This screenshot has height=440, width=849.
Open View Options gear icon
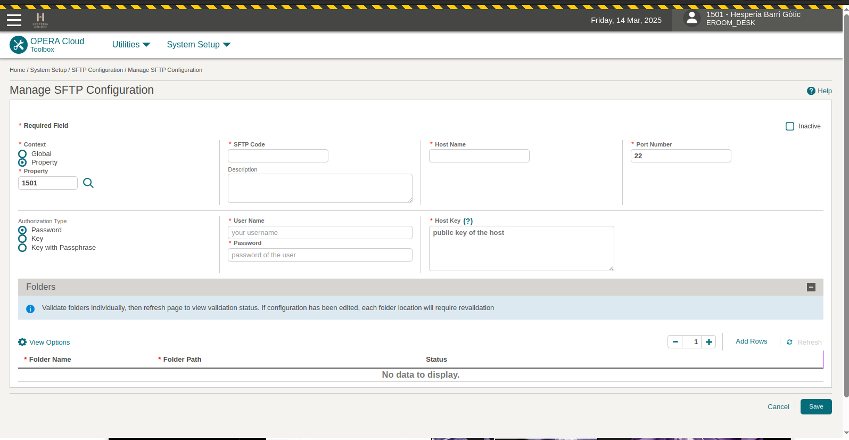22,342
